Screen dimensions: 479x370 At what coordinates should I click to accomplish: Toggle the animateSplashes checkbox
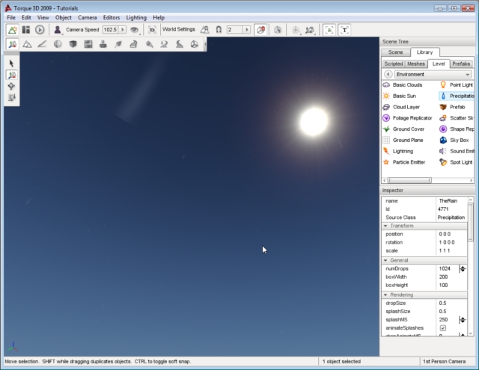pyautogui.click(x=442, y=327)
